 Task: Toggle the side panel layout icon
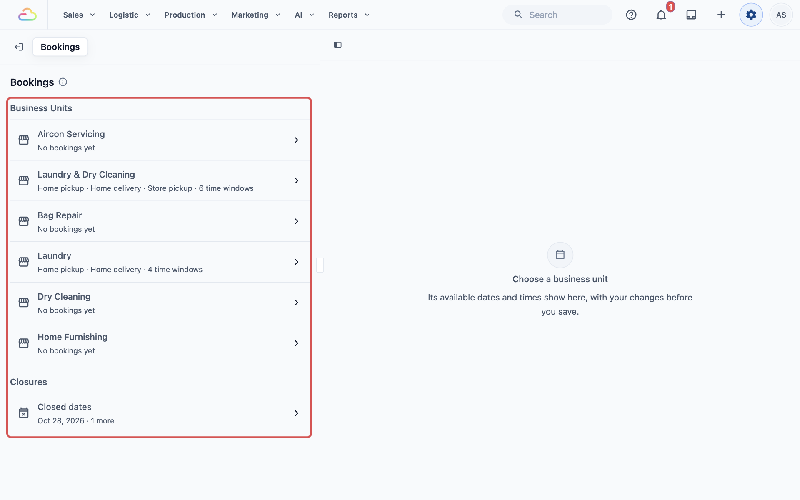[x=338, y=45]
